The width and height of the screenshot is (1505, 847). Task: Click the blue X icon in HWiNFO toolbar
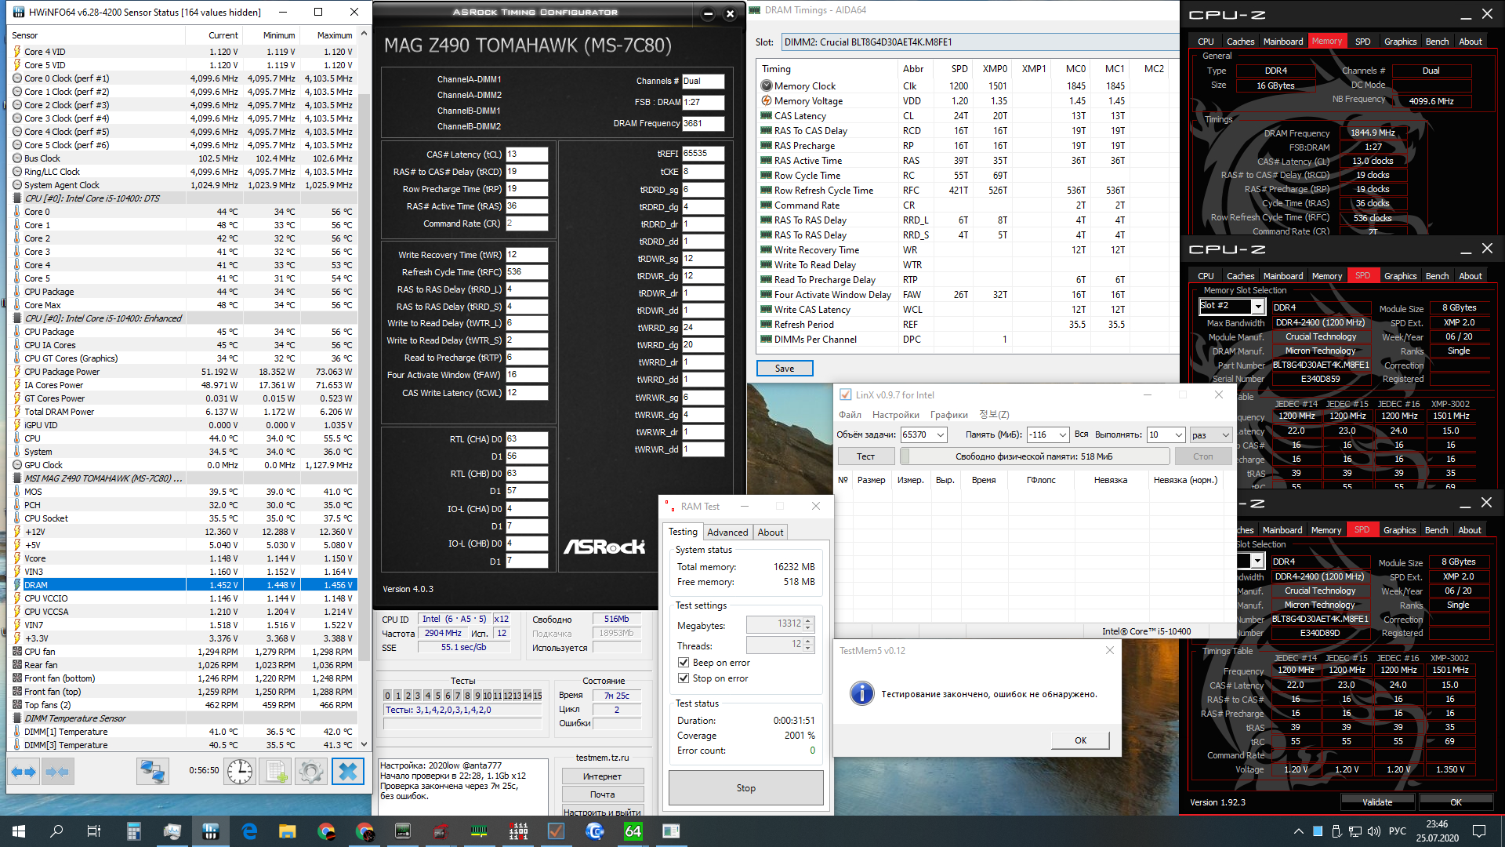click(347, 772)
